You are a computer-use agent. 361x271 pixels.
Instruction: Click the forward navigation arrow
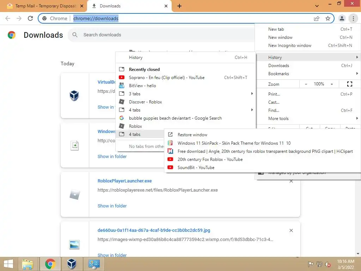pyautogui.click(x=19, y=18)
